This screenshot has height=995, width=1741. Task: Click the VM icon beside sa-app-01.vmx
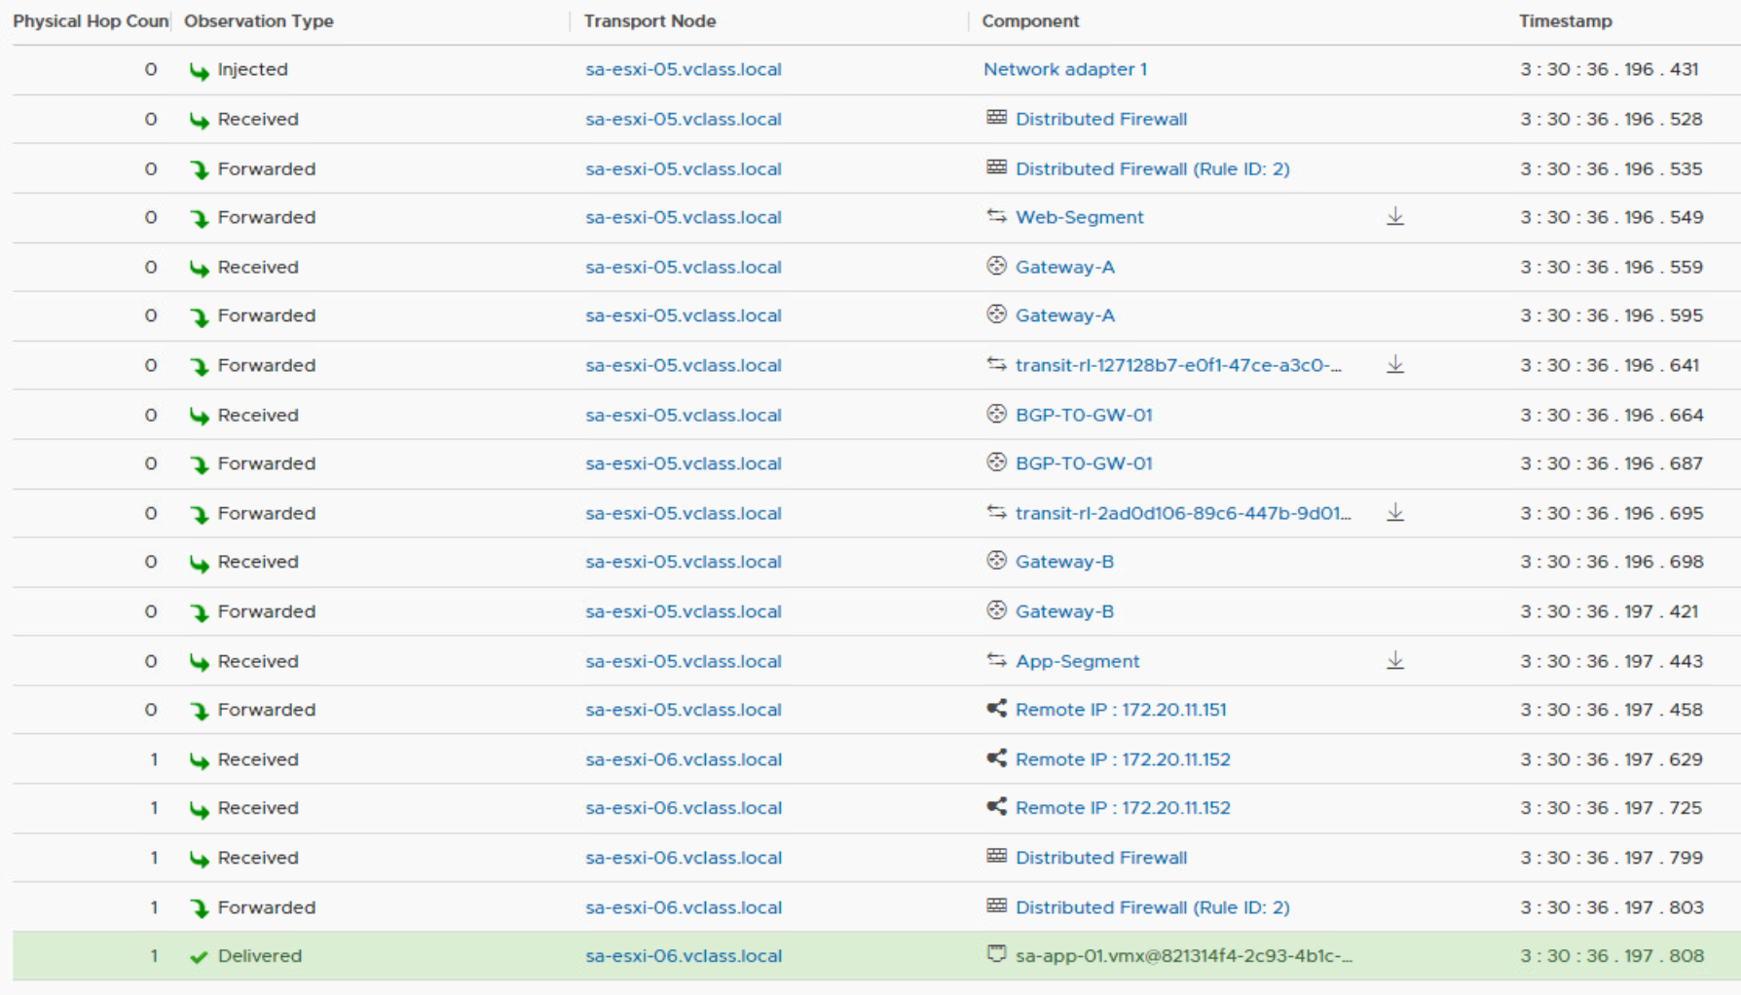[996, 955]
